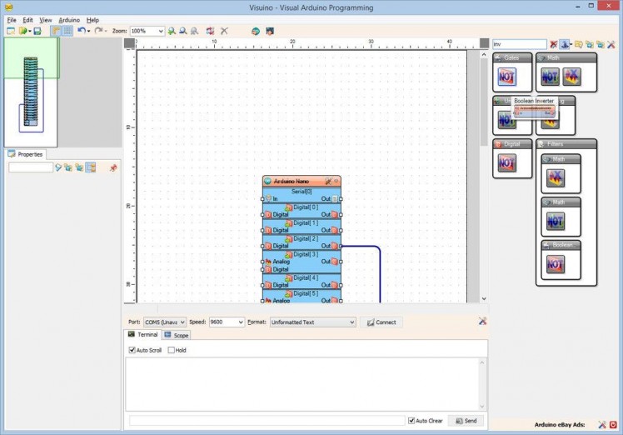The width and height of the screenshot is (623, 435).
Task: Switch to the Scope tab
Action: (x=177, y=335)
